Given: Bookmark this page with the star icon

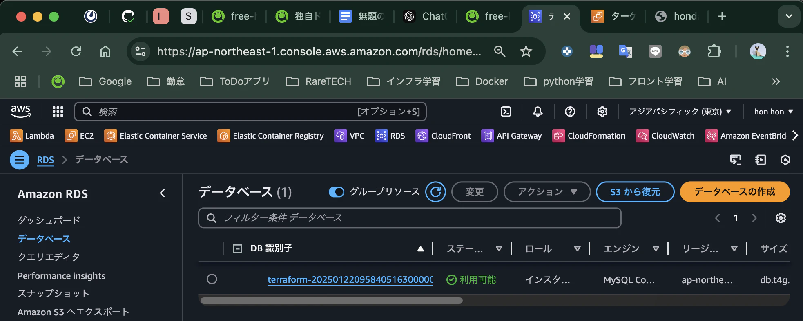Looking at the screenshot, I should (x=526, y=51).
